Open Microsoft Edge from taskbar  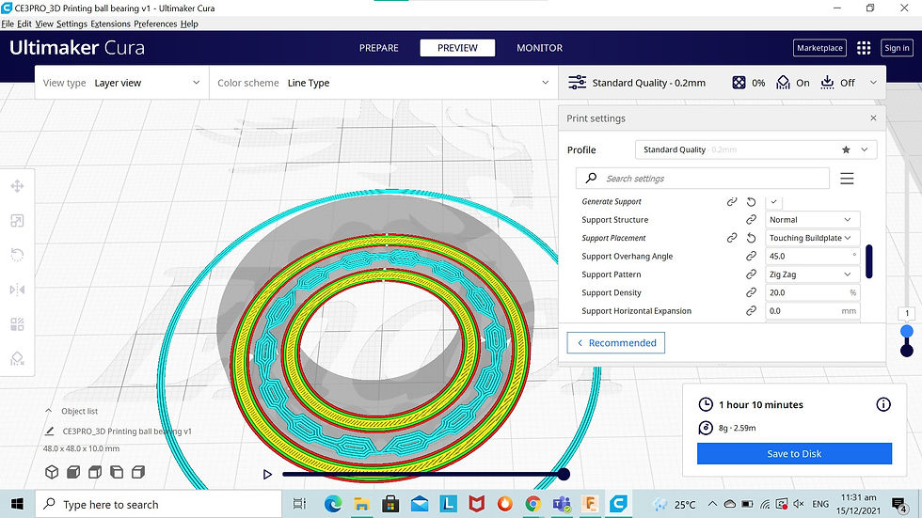pyautogui.click(x=333, y=504)
